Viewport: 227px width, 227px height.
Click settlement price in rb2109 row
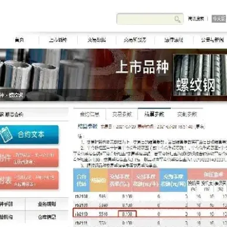pyautogui.click(x=103, y=205)
